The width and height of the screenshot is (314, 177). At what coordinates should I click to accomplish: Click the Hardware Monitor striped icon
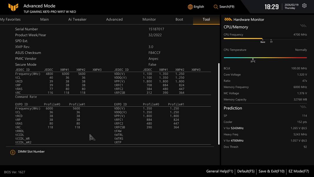228,19
